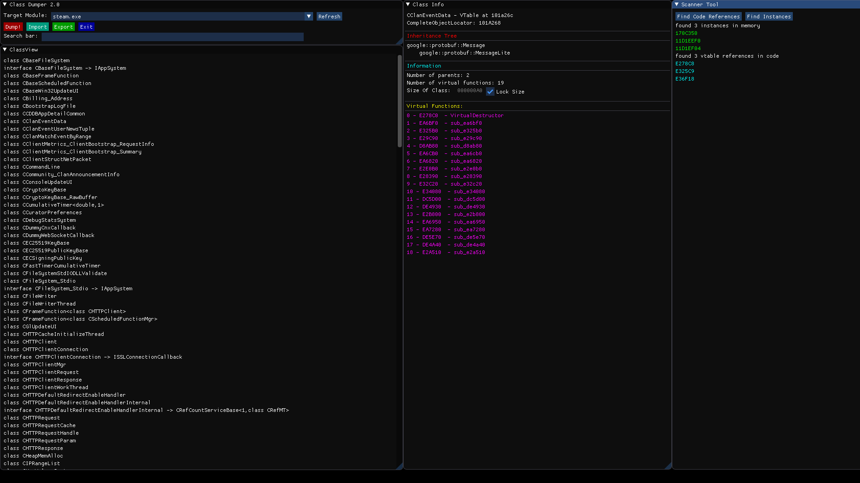
Task: Refresh the module list
Action: [329, 17]
